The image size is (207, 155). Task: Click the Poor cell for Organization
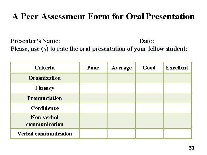pos(93,78)
